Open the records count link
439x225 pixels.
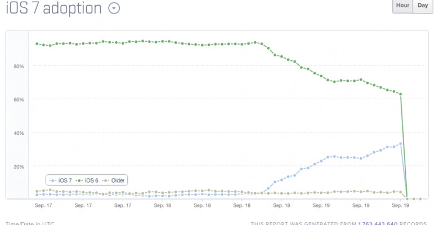point(378,224)
